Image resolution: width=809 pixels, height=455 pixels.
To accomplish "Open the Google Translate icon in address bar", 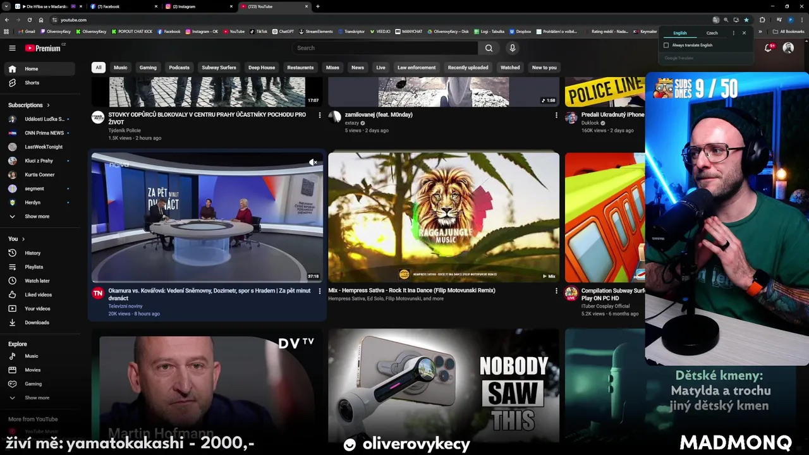I will (715, 20).
